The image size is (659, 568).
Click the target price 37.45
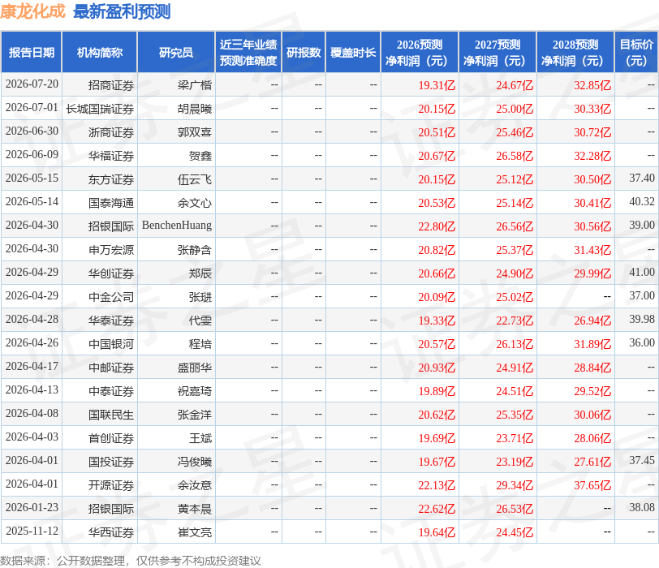642,460
